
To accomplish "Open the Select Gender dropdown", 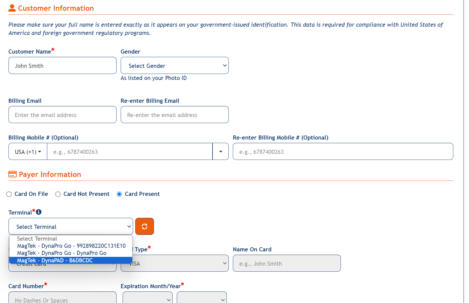I will point(175,65).
